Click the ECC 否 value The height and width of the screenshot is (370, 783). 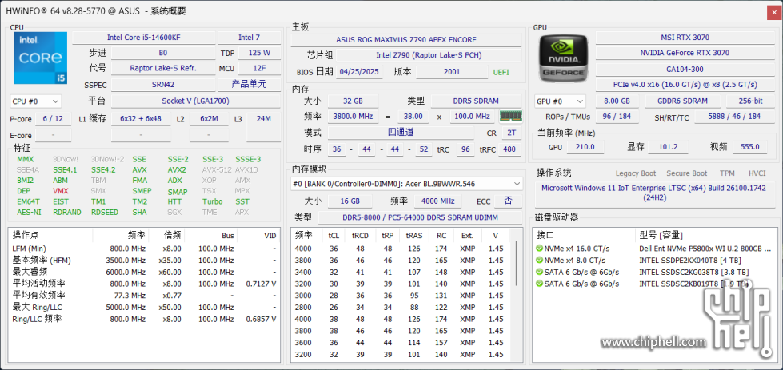509,201
